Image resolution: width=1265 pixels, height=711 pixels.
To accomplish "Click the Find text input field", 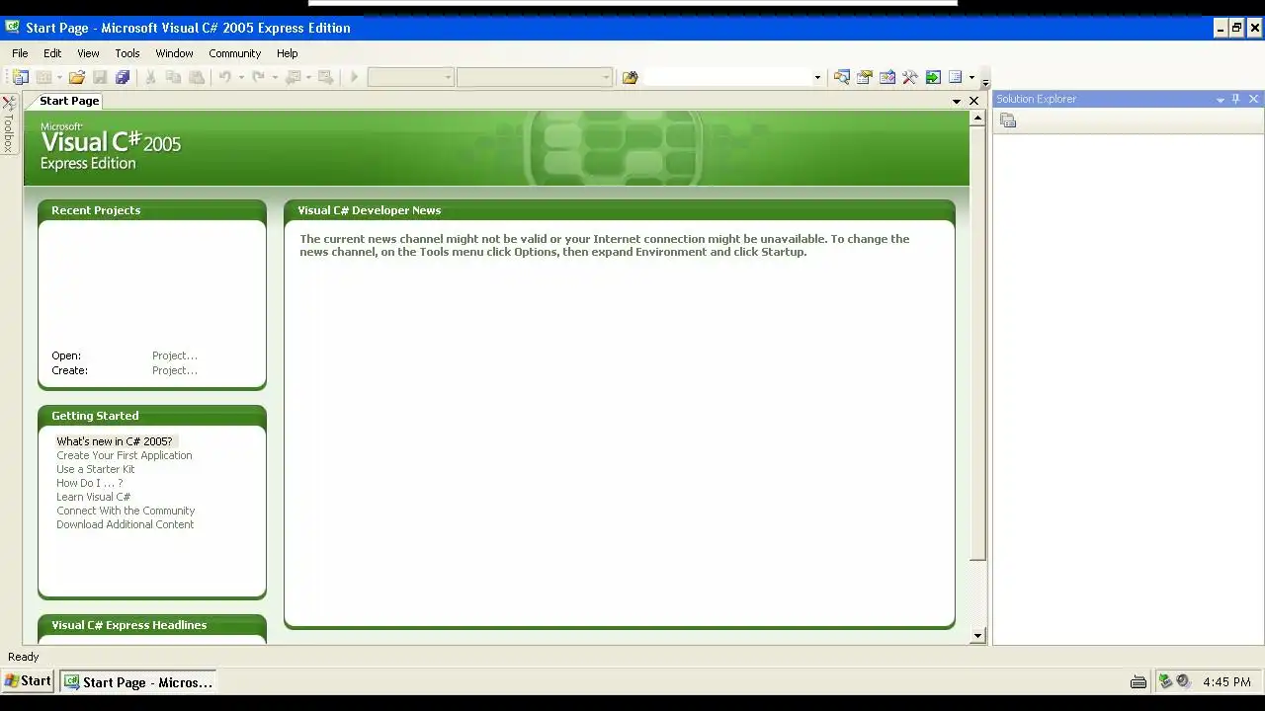I will click(x=727, y=77).
